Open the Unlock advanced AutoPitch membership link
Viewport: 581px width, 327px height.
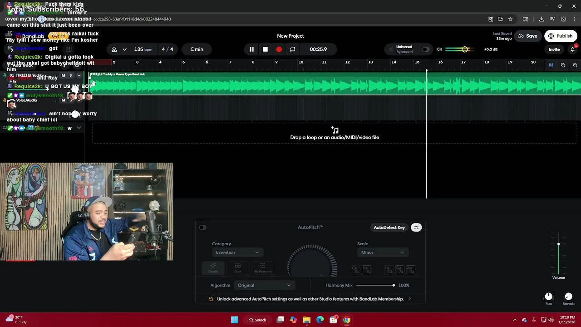pyautogui.click(x=310, y=299)
